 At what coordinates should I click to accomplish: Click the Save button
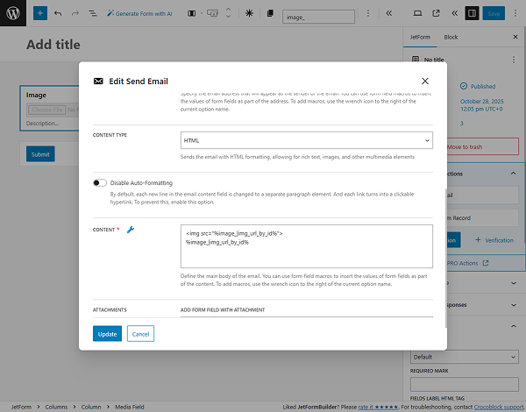[x=494, y=13]
